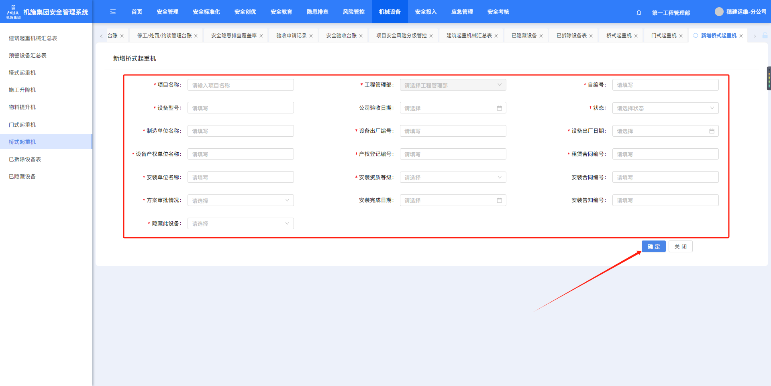The width and height of the screenshot is (771, 386).
Task: Open the 风险管控 top menu
Action: point(353,12)
